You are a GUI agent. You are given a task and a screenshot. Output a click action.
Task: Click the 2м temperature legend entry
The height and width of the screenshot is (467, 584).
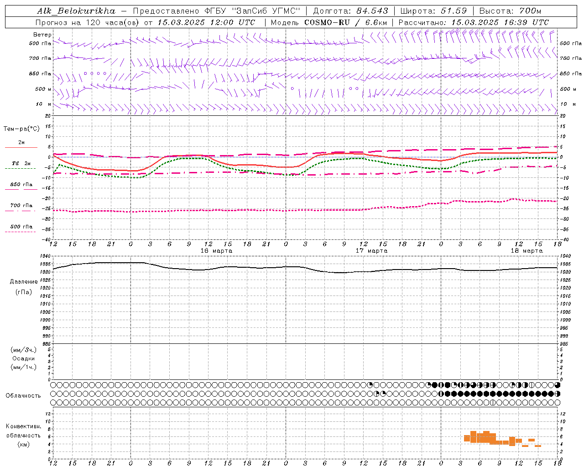point(21,143)
